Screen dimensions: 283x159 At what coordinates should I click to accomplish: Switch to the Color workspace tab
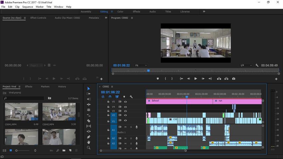(120, 12)
